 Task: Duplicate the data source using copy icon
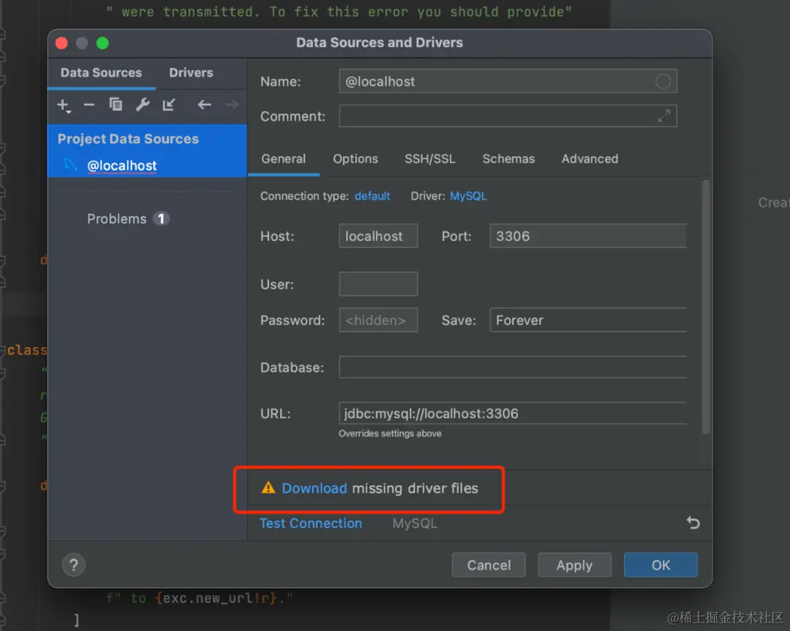point(116,105)
